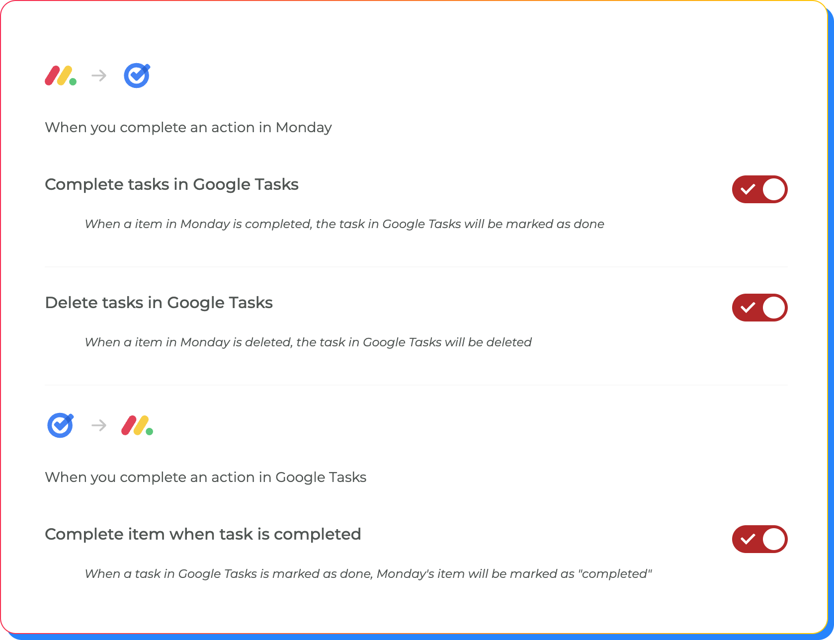
Task: Click the arrow from Google Tasks to Monday
Action: coord(98,425)
